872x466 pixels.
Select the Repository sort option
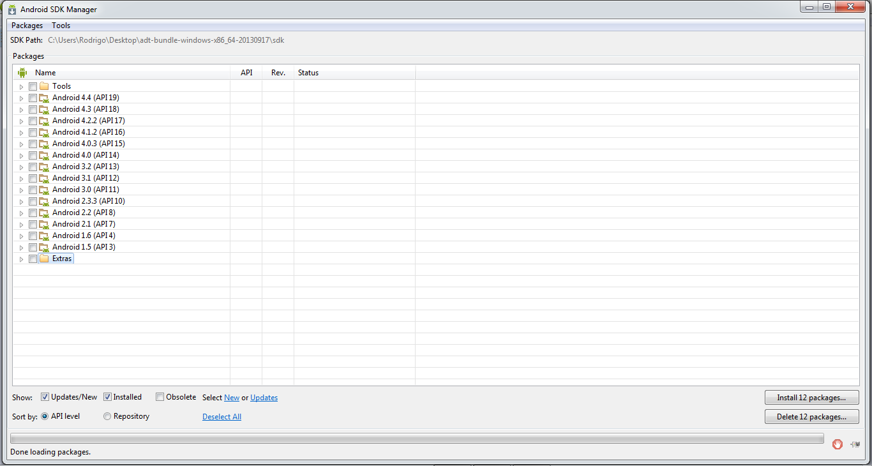coord(107,416)
